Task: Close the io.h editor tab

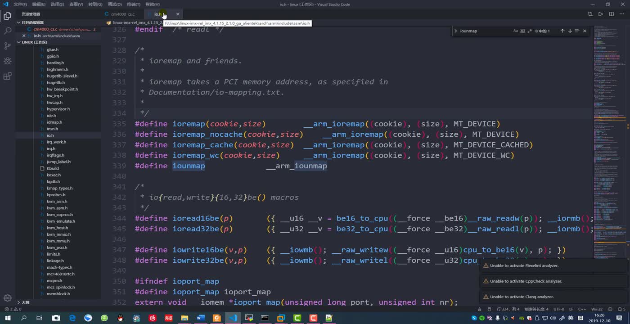Action: point(178,14)
